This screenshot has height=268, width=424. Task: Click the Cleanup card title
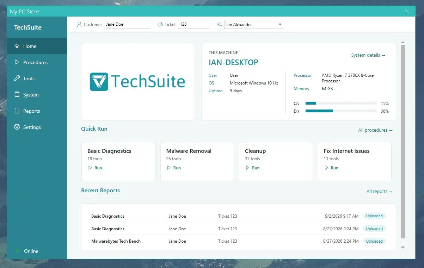pyautogui.click(x=255, y=151)
